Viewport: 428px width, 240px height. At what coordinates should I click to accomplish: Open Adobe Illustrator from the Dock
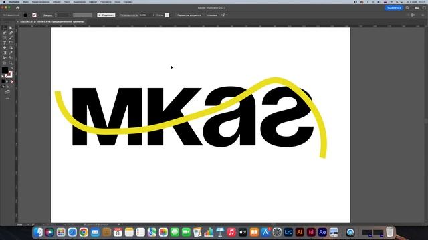[x=300, y=232]
